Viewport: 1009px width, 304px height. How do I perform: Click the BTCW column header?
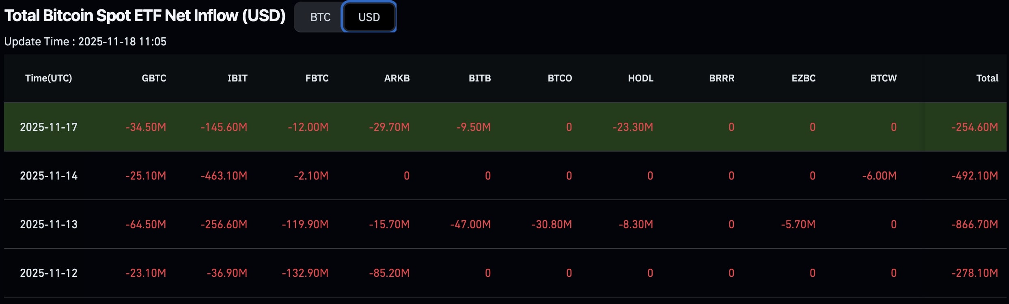(x=883, y=78)
